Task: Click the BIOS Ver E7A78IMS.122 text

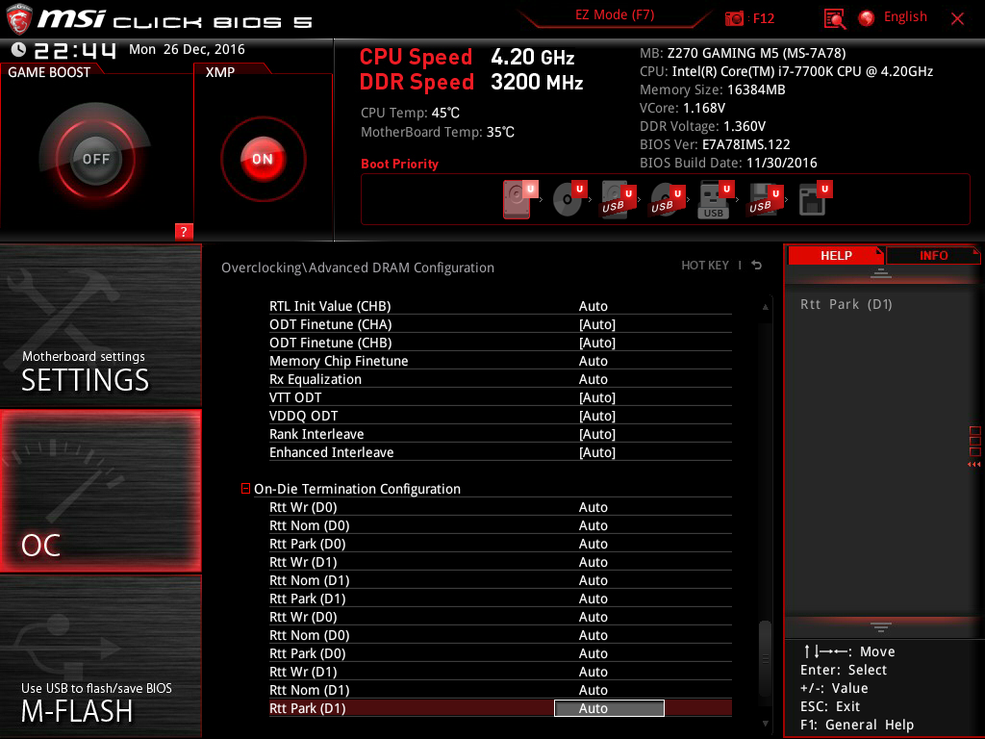Action: click(x=715, y=144)
